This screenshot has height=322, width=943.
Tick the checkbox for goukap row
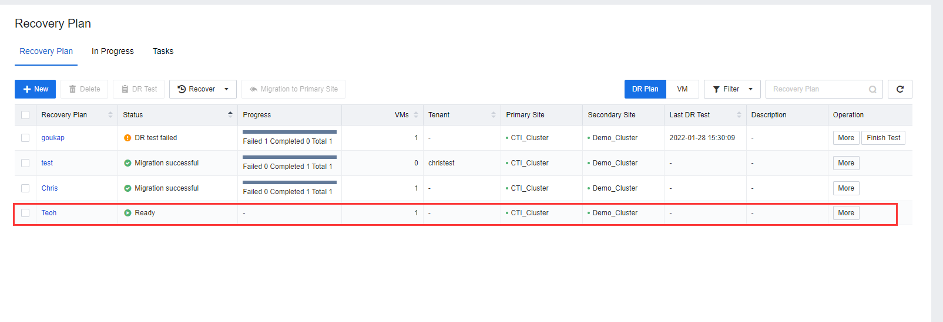click(x=25, y=138)
